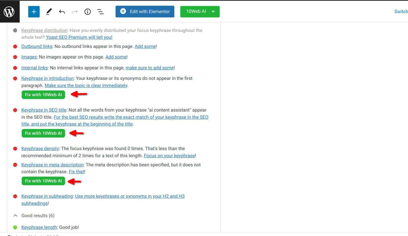Open the 10Web AI dropdown
The width and height of the screenshot is (408, 236).
pyautogui.click(x=200, y=12)
